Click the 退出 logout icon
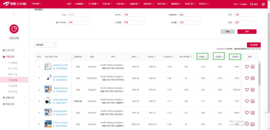 tap(251, 4)
